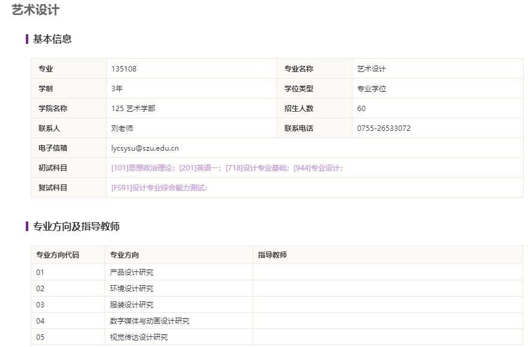This screenshot has height=347, width=528.
Task: Click the [944]专业设计 exam link
Action: pyautogui.click(x=318, y=168)
